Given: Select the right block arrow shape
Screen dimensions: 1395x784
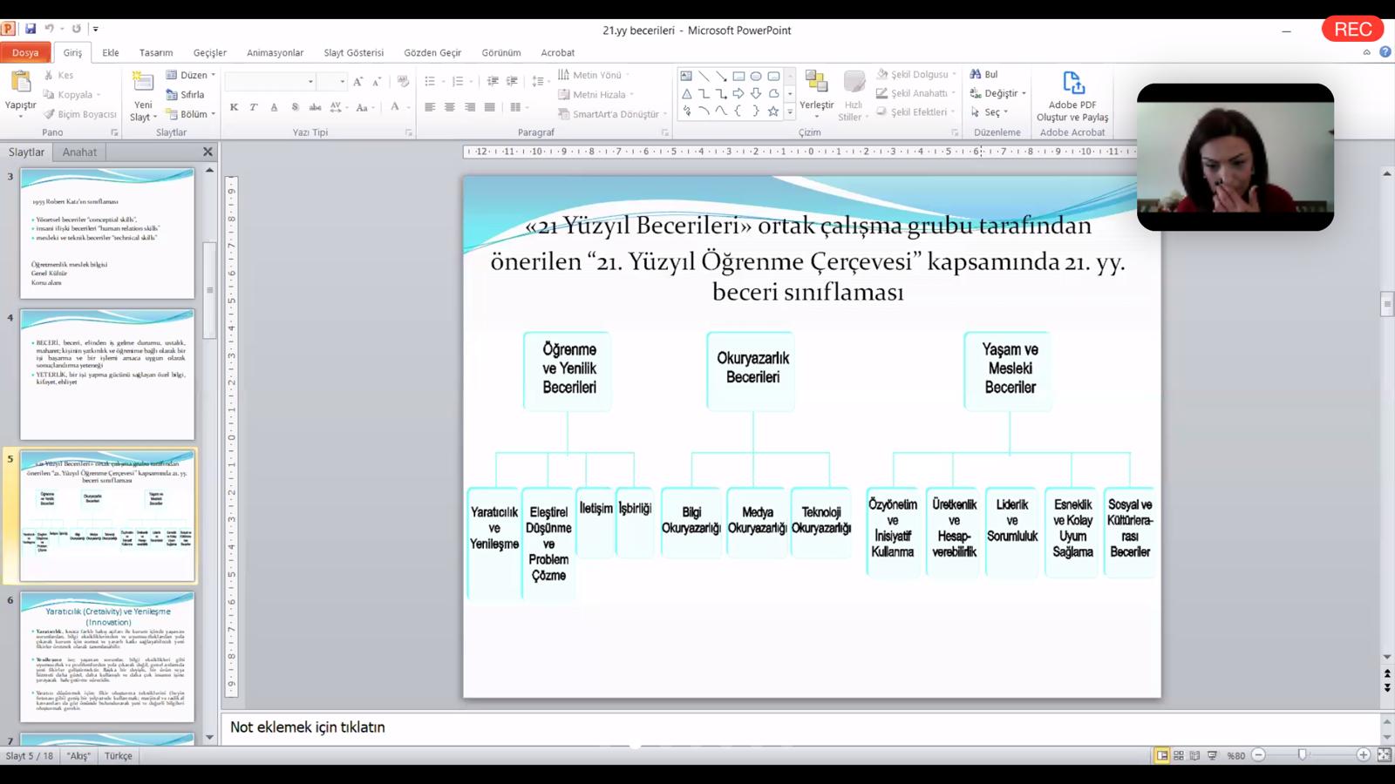Looking at the screenshot, I should coord(738,93).
